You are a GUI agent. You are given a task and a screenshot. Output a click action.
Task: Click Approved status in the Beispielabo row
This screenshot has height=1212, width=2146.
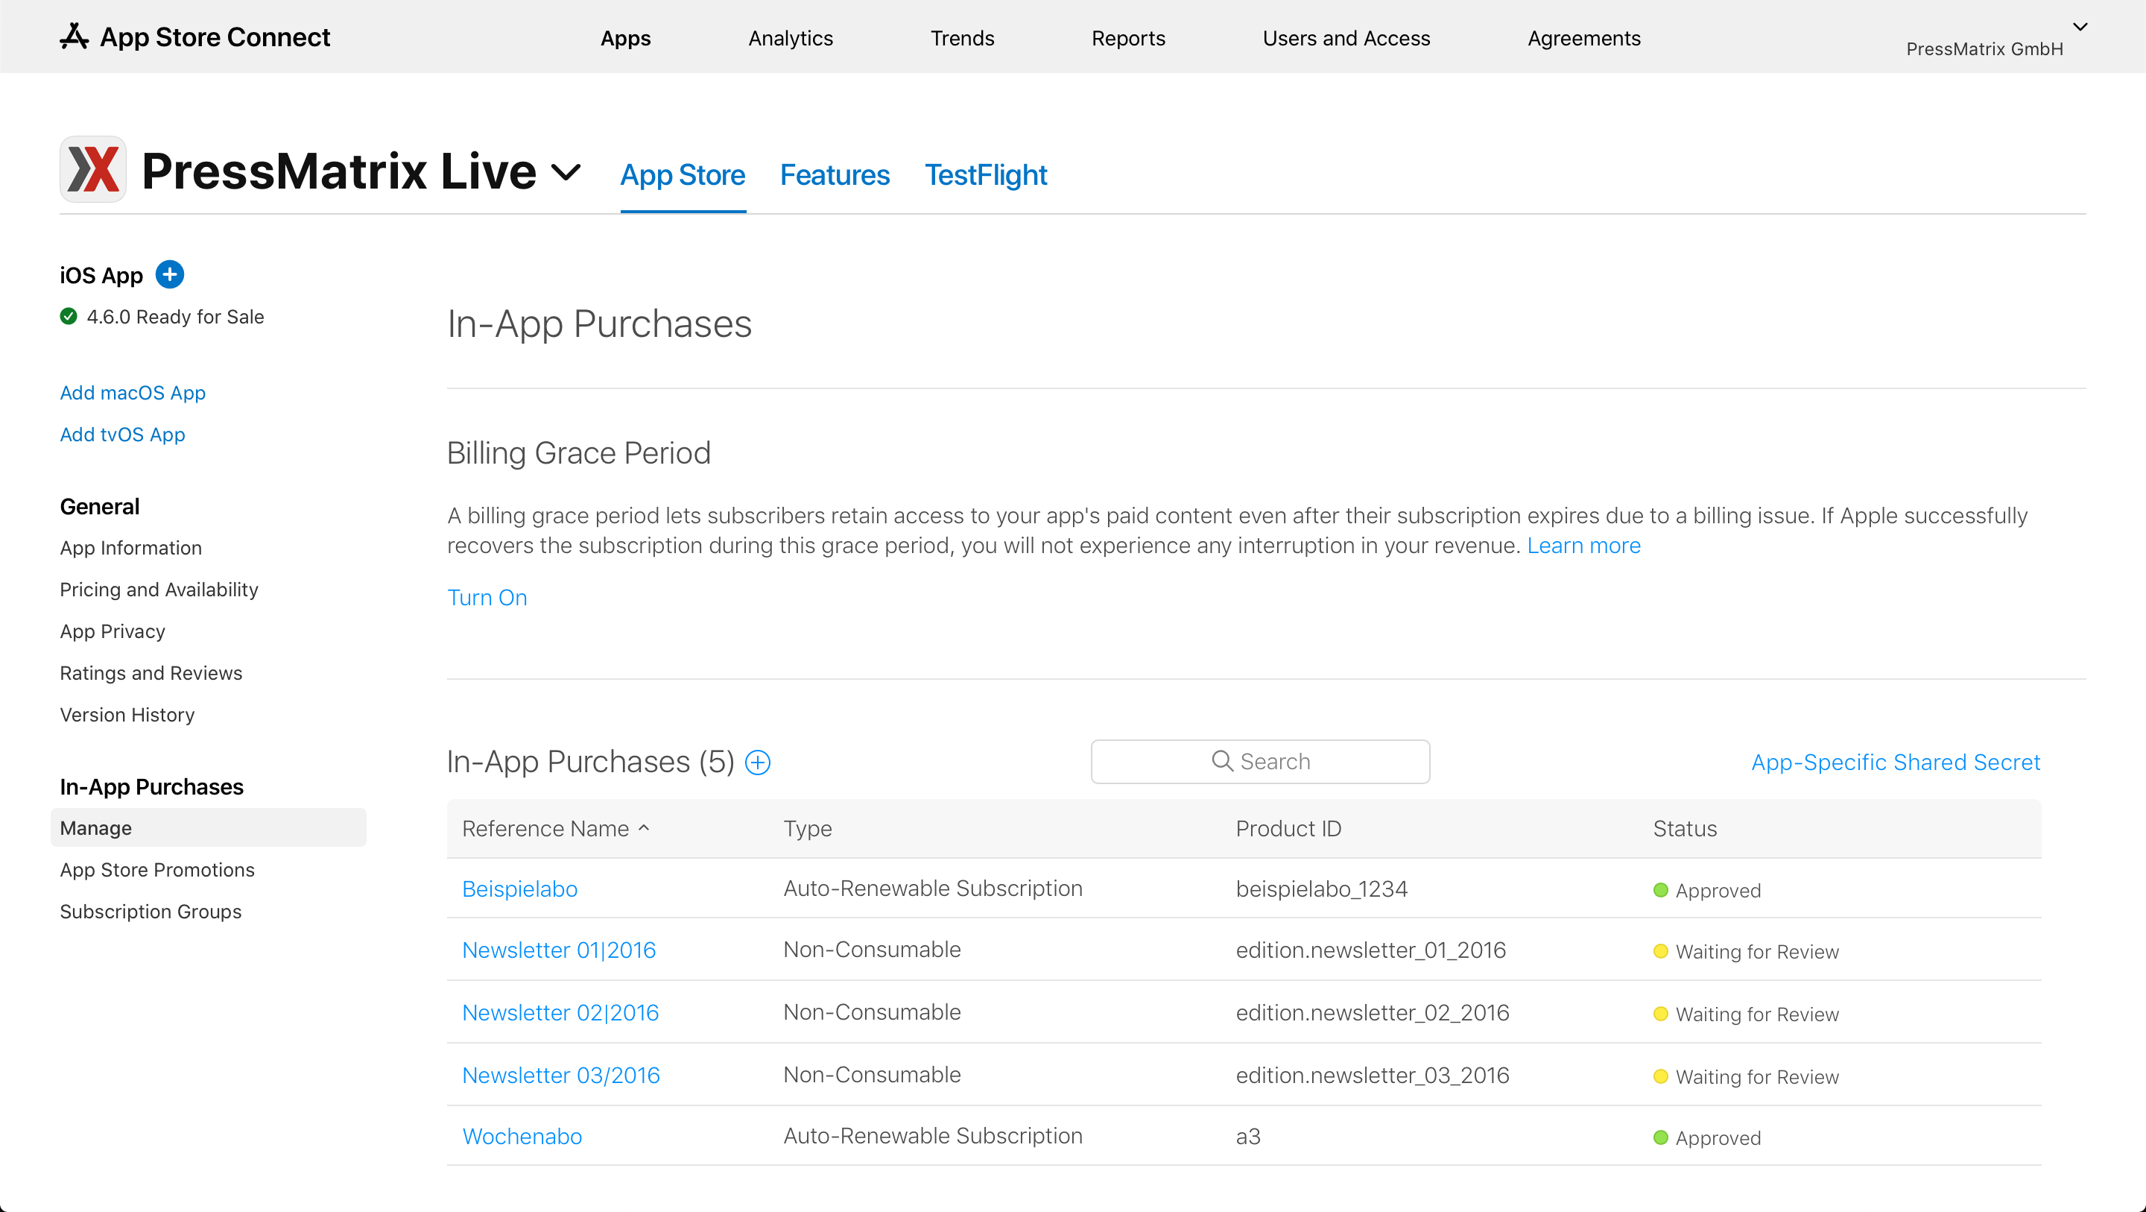tap(1707, 890)
